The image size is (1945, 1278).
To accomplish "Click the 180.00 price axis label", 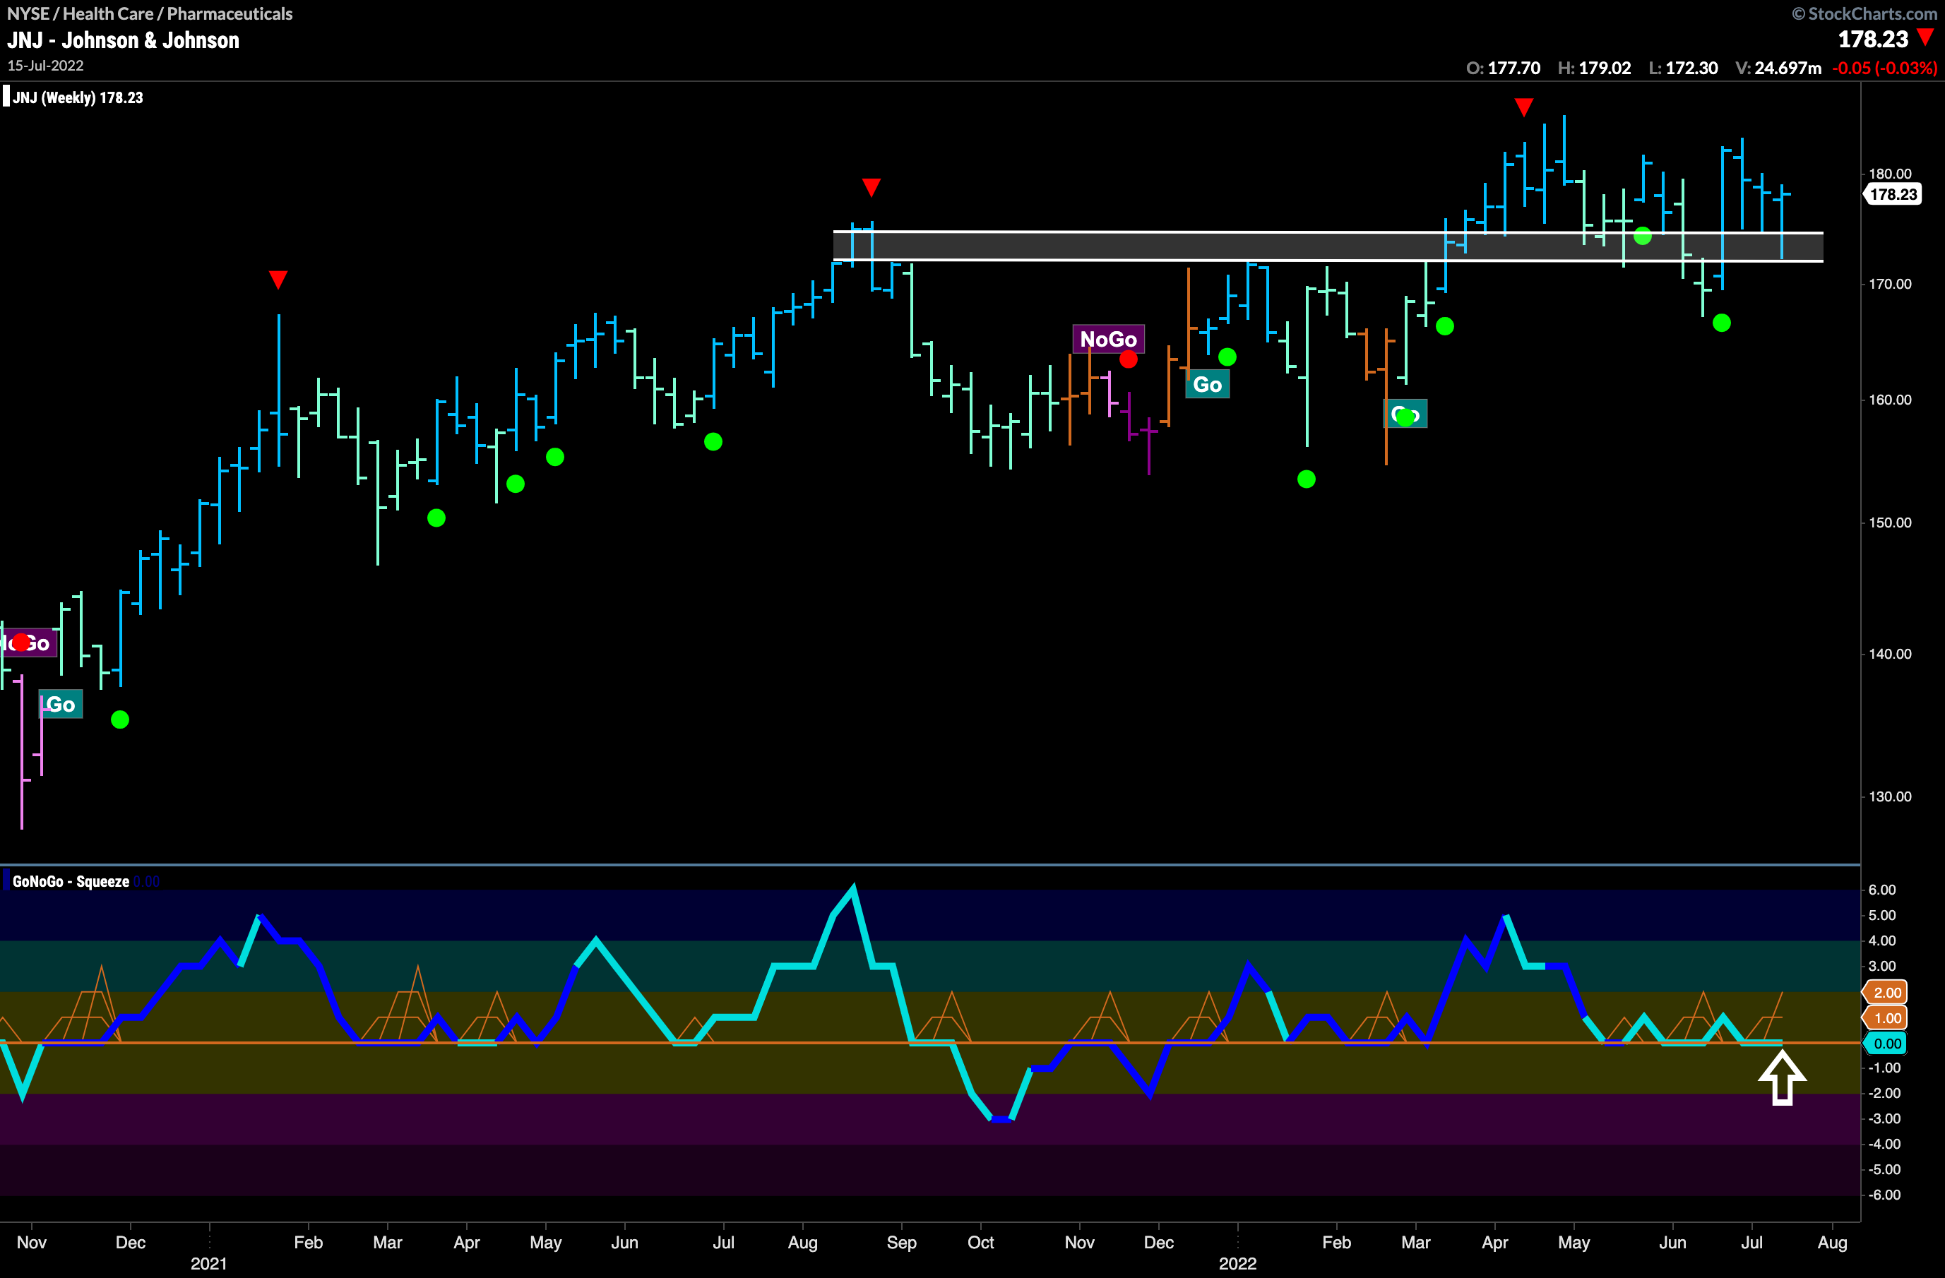I will coord(1889,173).
